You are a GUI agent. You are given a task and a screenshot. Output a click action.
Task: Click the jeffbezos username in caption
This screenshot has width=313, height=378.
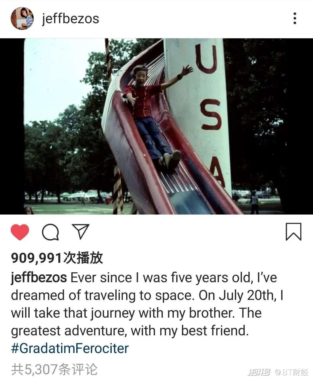coord(39,278)
